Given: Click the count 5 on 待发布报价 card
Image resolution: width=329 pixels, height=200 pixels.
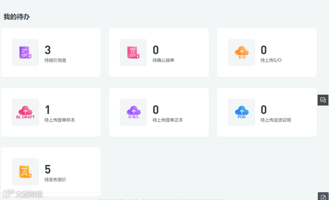Looking at the screenshot, I should (48, 169).
